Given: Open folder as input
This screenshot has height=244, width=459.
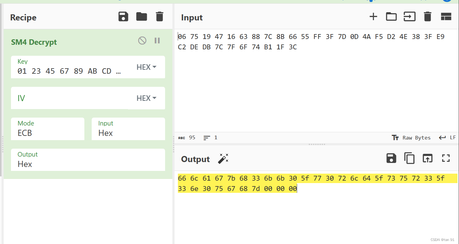Looking at the screenshot, I should (x=391, y=16).
